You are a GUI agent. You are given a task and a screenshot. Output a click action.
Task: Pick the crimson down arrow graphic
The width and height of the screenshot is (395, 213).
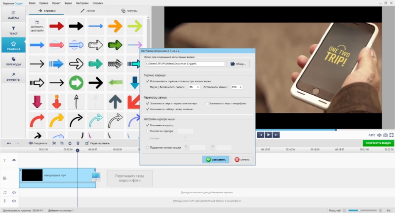pos(37,102)
